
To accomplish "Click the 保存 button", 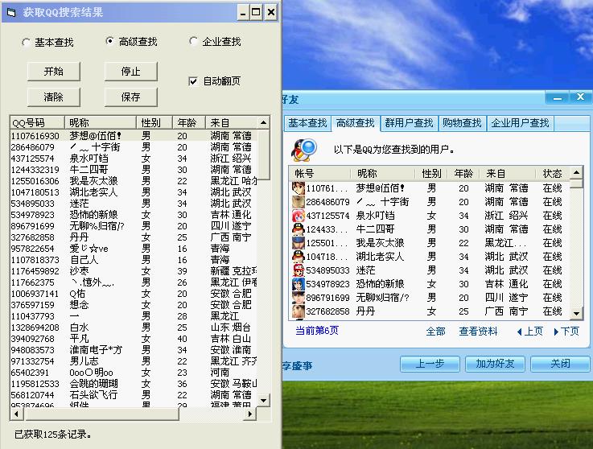I will pos(131,97).
